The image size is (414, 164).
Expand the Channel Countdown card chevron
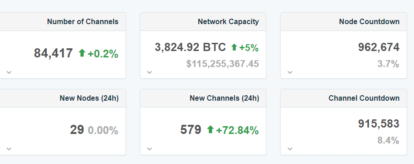point(290,149)
